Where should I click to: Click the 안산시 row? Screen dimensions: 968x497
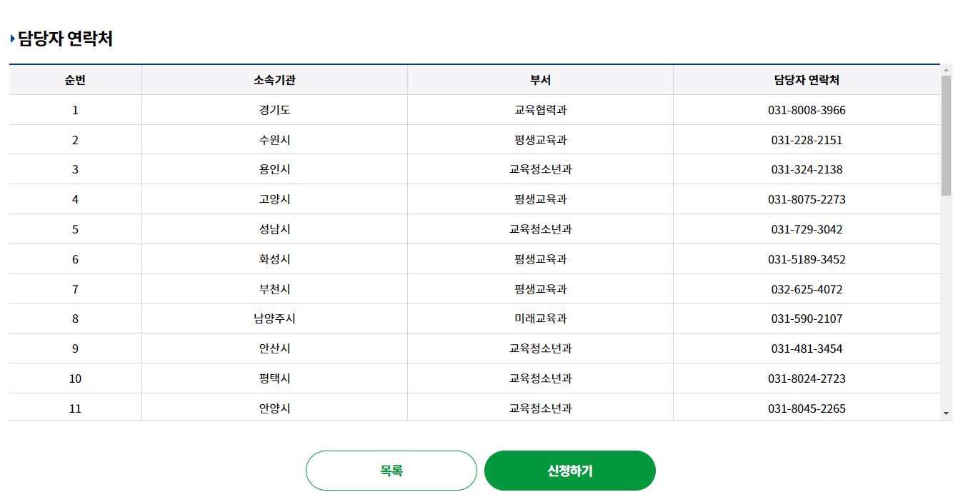274,348
